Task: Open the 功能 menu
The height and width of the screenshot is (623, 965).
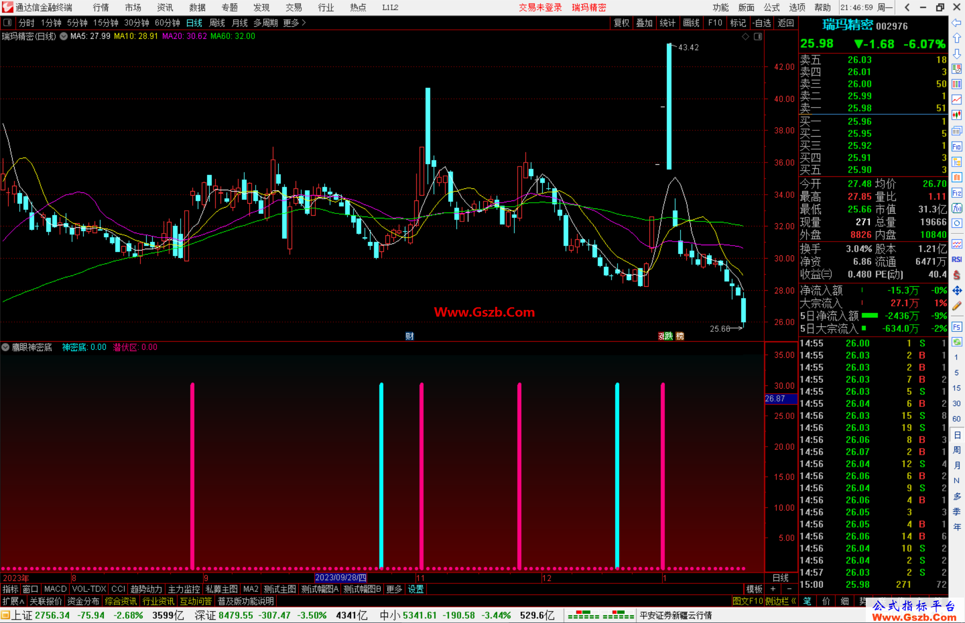Action: [721, 8]
